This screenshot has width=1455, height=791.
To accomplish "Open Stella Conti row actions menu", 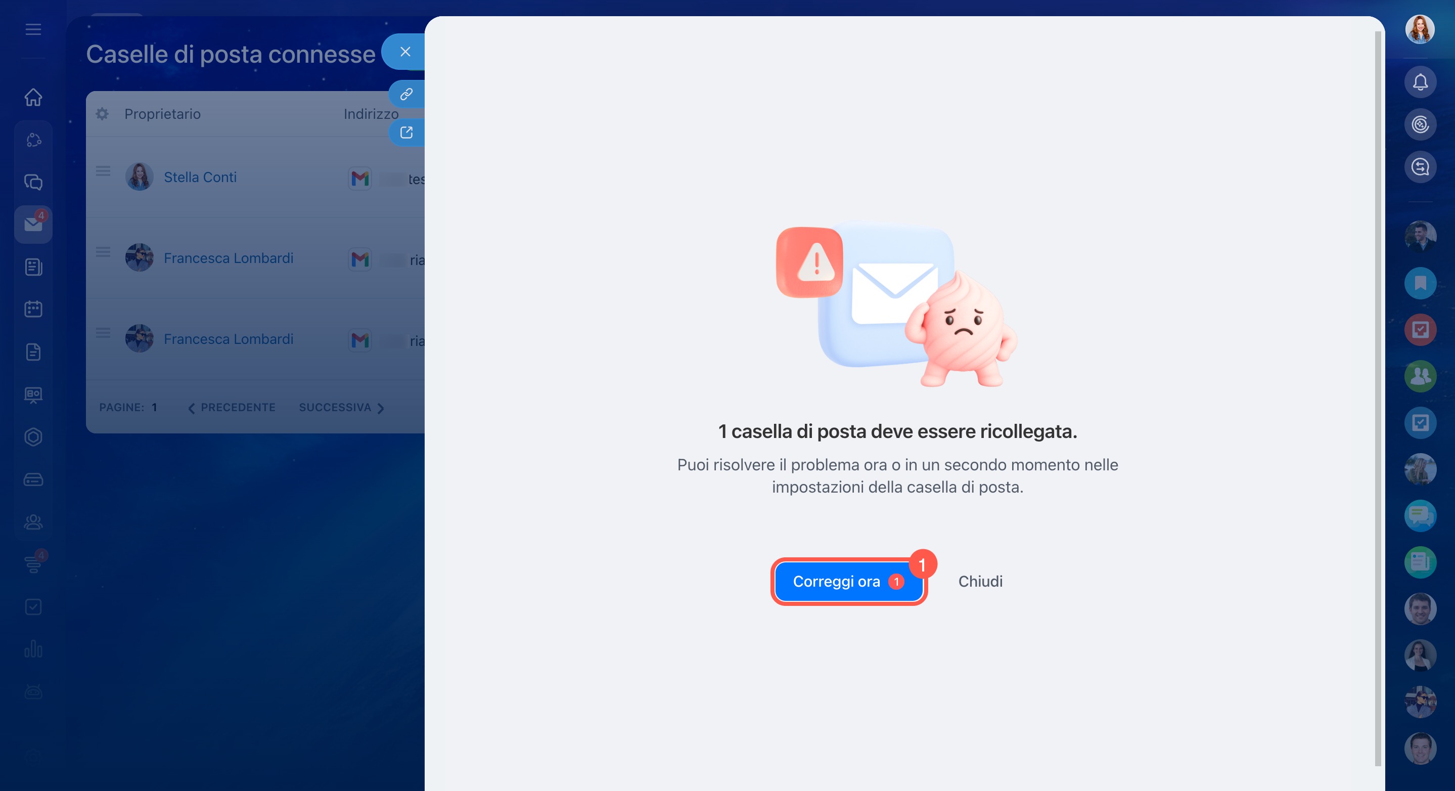I will 103,171.
